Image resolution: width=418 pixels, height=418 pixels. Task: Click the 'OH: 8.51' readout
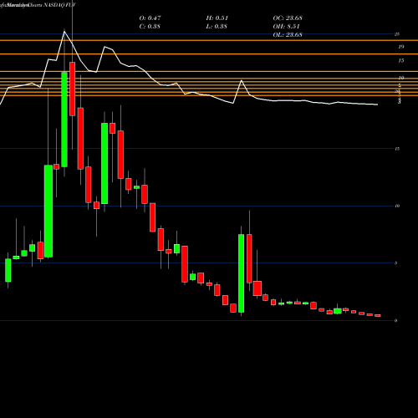[286, 27]
